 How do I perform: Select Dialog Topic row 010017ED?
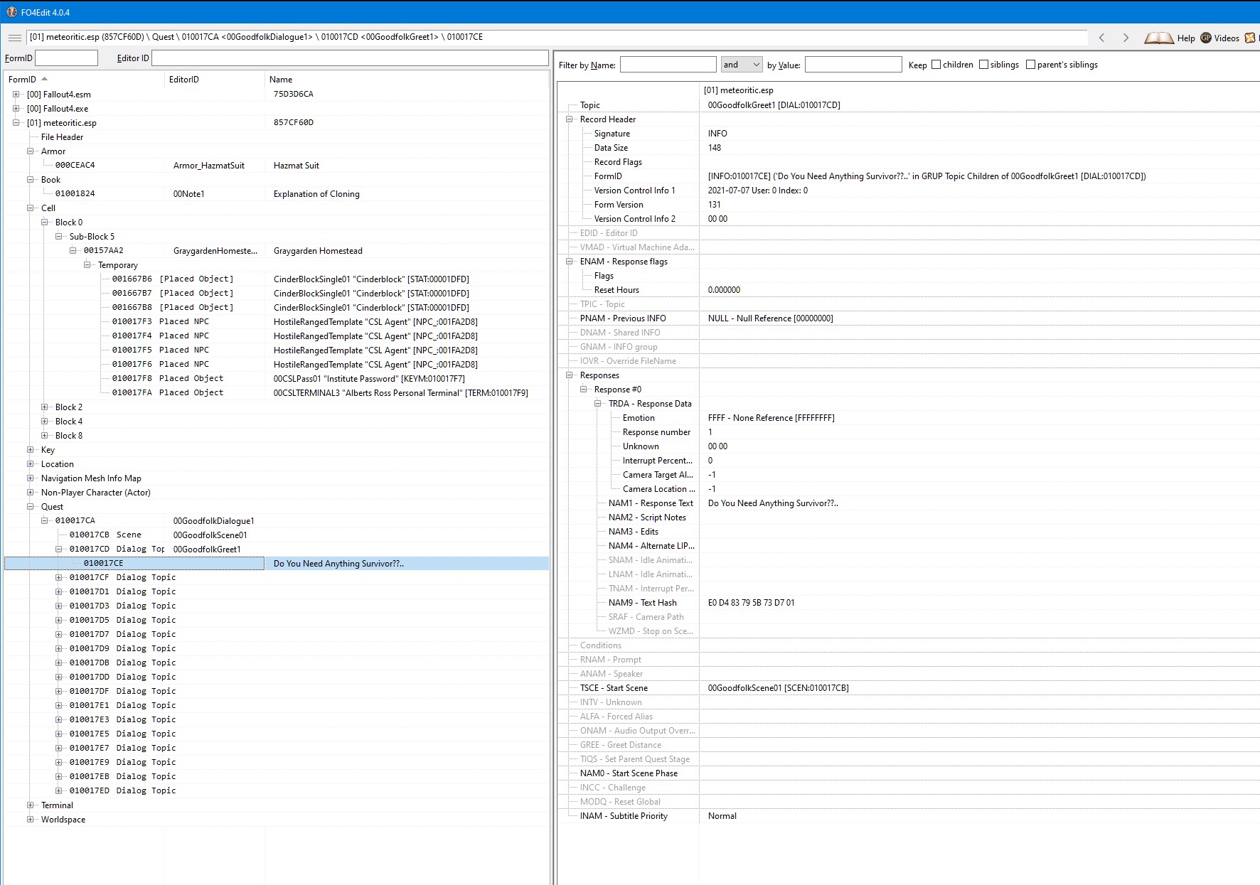[x=277, y=790]
